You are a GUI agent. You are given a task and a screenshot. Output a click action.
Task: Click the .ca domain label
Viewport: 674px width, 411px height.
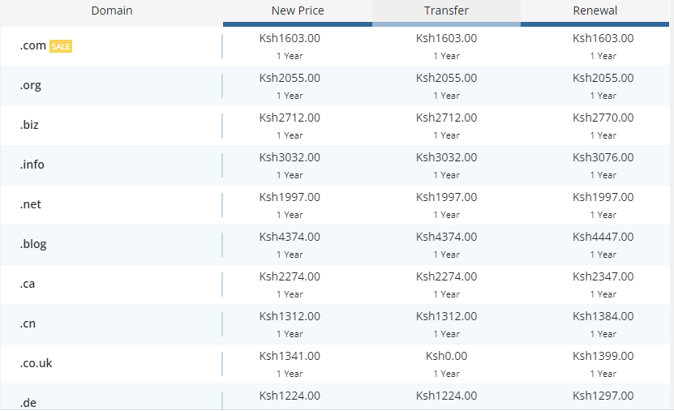click(x=28, y=284)
